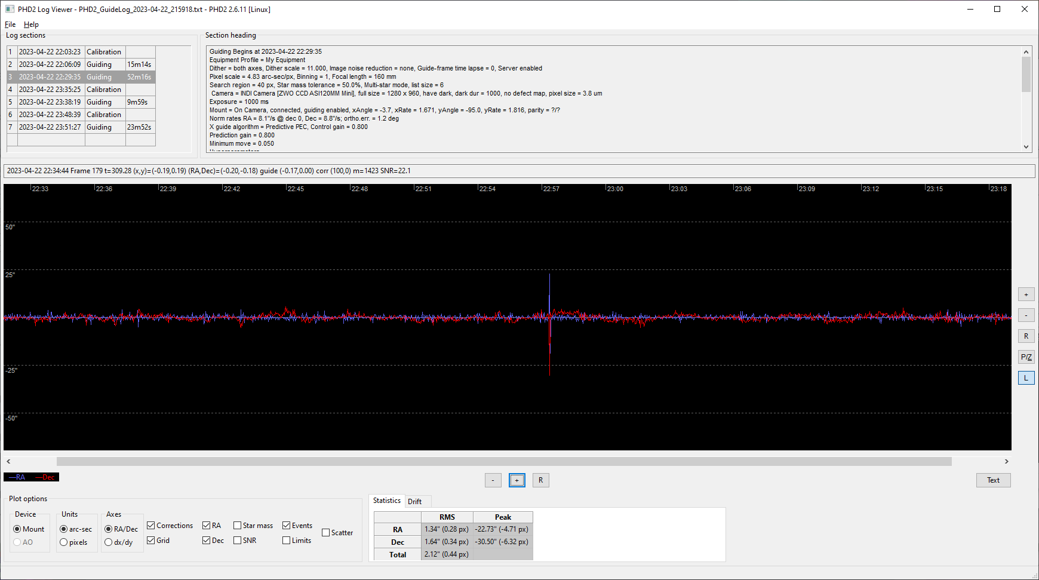Click the vertical zoom in plus button

coord(1026,294)
